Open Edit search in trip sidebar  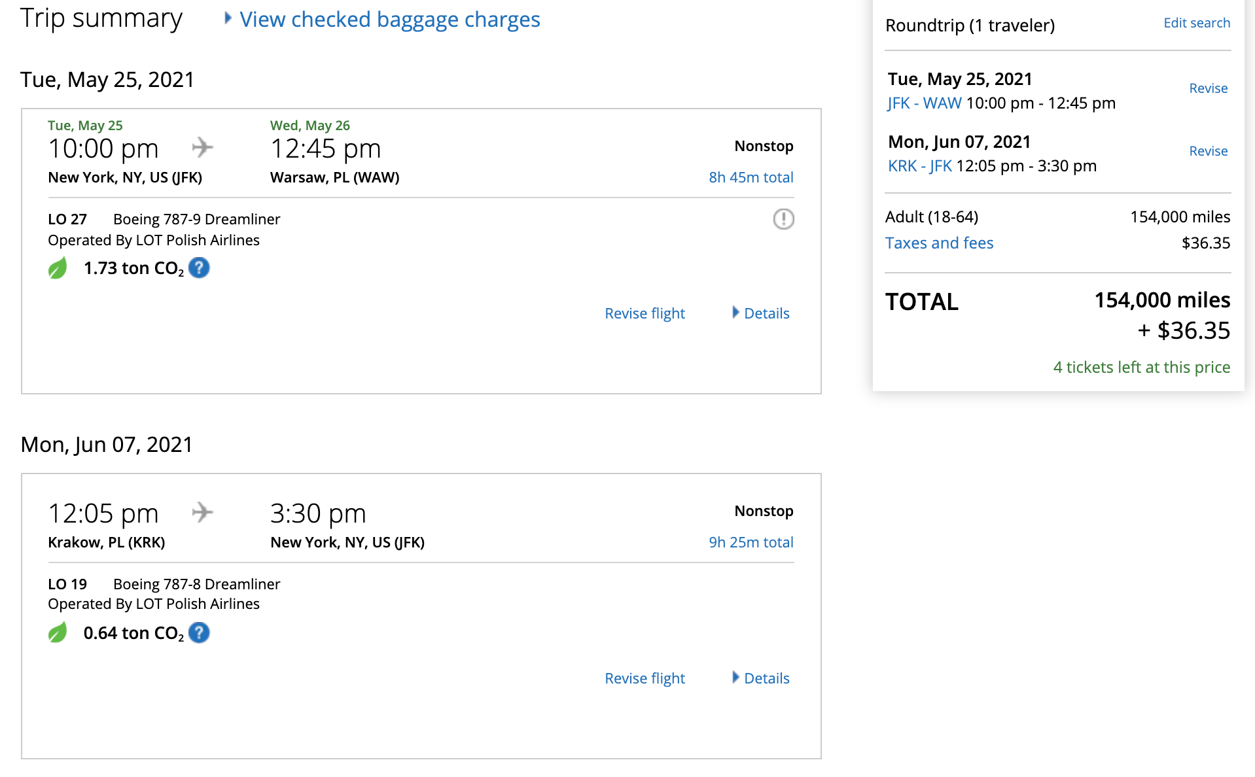pyautogui.click(x=1196, y=23)
